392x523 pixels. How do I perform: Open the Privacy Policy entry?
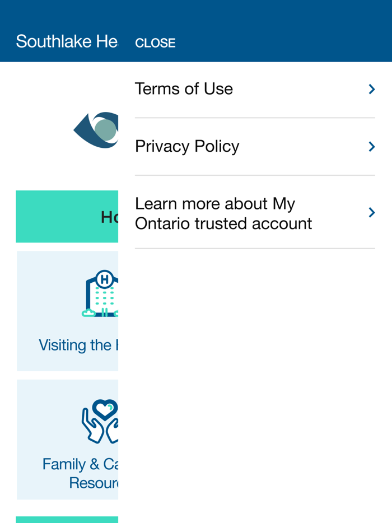point(255,146)
